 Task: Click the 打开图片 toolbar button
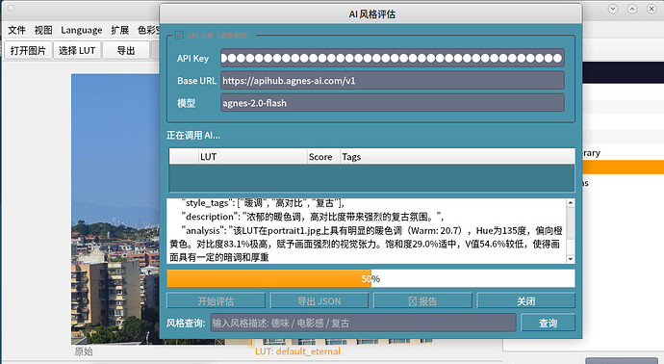28,50
